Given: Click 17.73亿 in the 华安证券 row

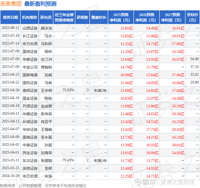Looking at the screenshot, I should pos(152,129).
